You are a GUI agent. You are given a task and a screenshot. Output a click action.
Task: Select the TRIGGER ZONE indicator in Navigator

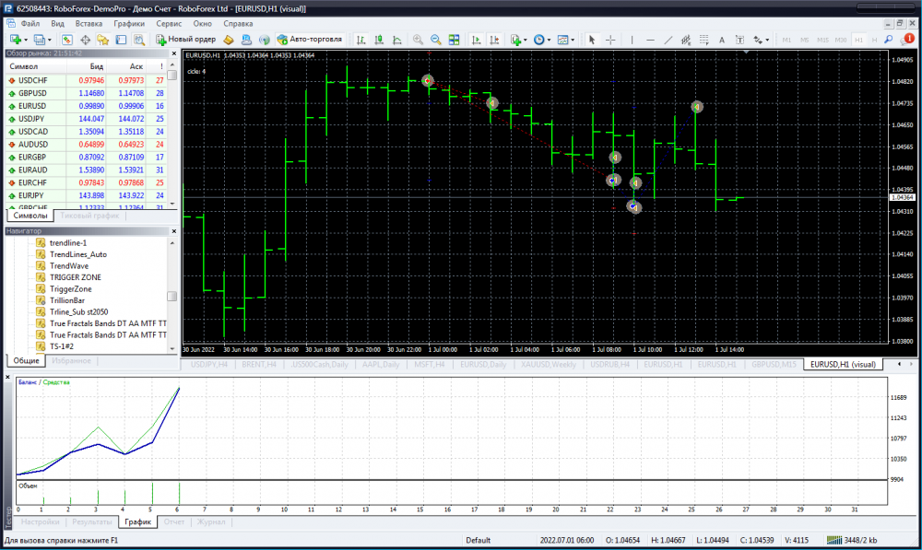[x=76, y=277]
